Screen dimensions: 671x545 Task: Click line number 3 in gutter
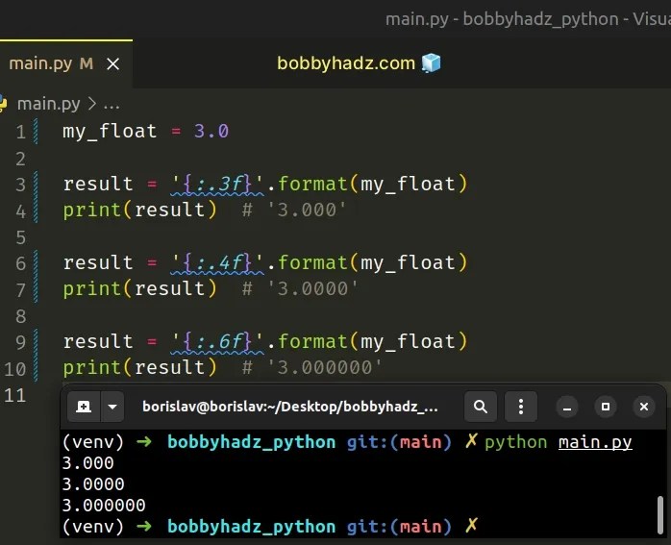(20, 185)
